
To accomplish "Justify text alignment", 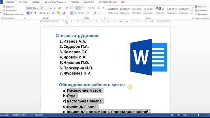I will click(x=82, y=13).
